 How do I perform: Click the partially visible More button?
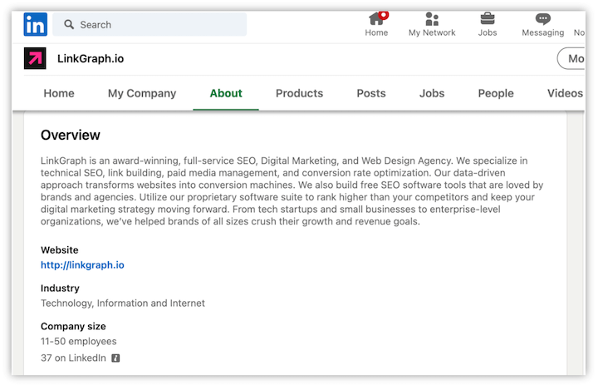[x=571, y=58]
